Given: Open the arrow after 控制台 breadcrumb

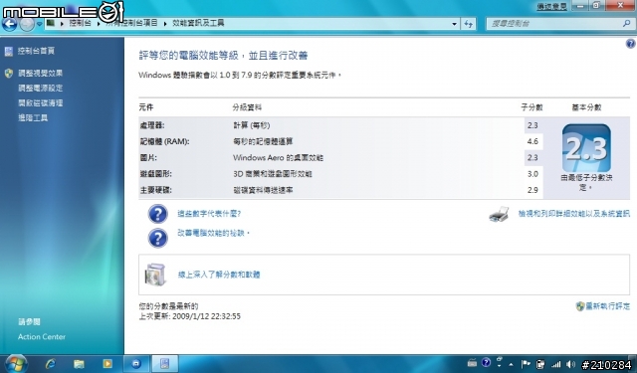Looking at the screenshot, I should coord(99,24).
